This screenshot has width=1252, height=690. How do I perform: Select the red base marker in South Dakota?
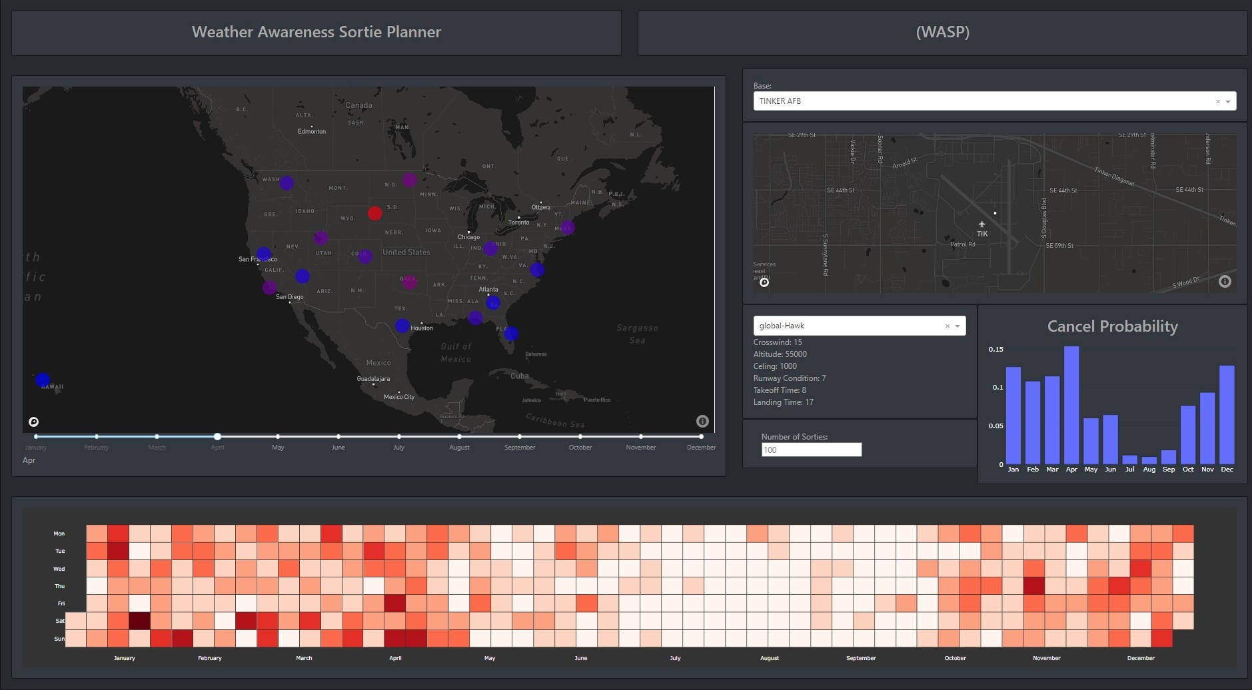coord(375,213)
